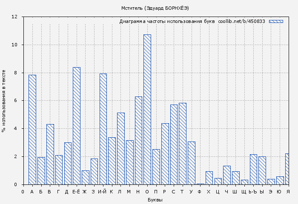The width and height of the screenshot is (298, 204).
Task: Select the bar for letter Н
Action: click(x=138, y=141)
